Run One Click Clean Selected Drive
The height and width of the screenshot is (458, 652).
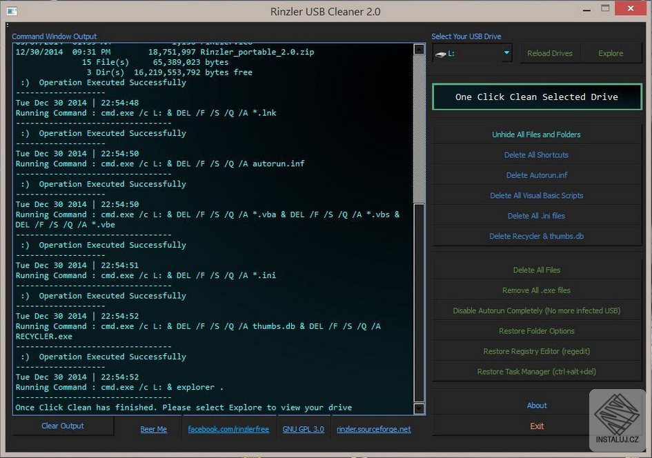click(536, 97)
